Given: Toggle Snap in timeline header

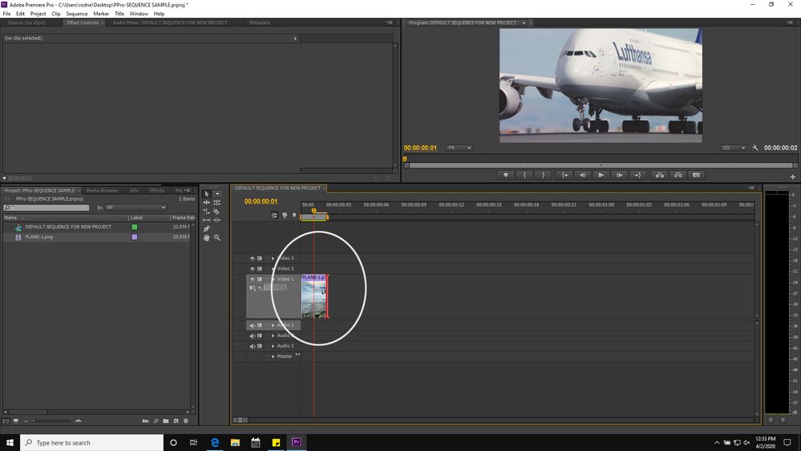Looking at the screenshot, I should [274, 215].
